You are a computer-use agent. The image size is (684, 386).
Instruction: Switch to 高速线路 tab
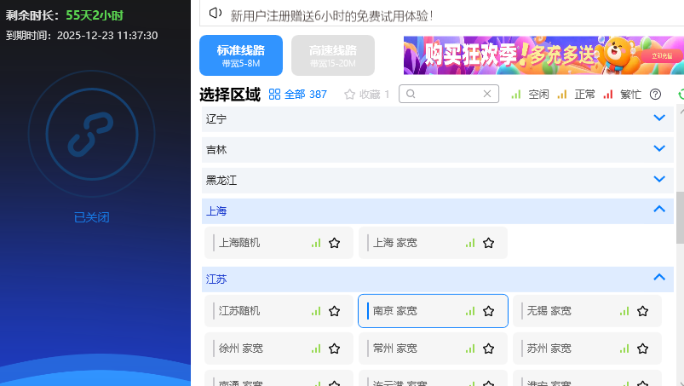point(333,56)
